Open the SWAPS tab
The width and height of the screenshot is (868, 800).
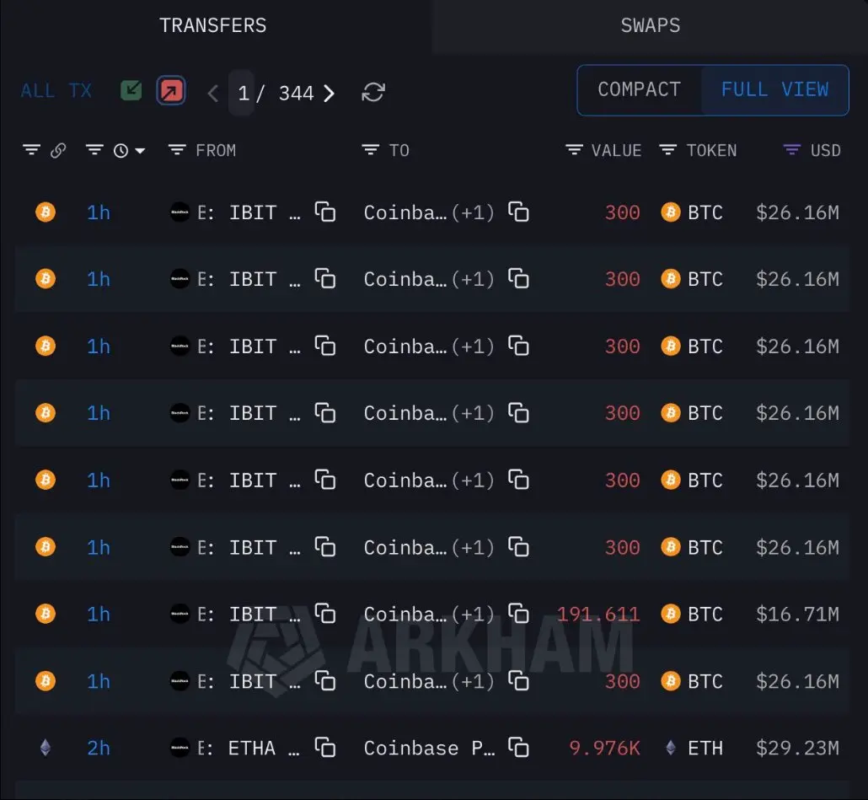click(651, 25)
